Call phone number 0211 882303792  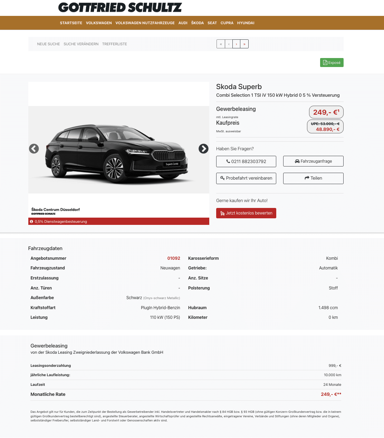[246, 161]
